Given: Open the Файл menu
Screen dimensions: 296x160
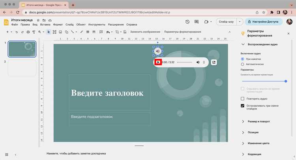Looking at the screenshot, I should (x=15, y=24).
